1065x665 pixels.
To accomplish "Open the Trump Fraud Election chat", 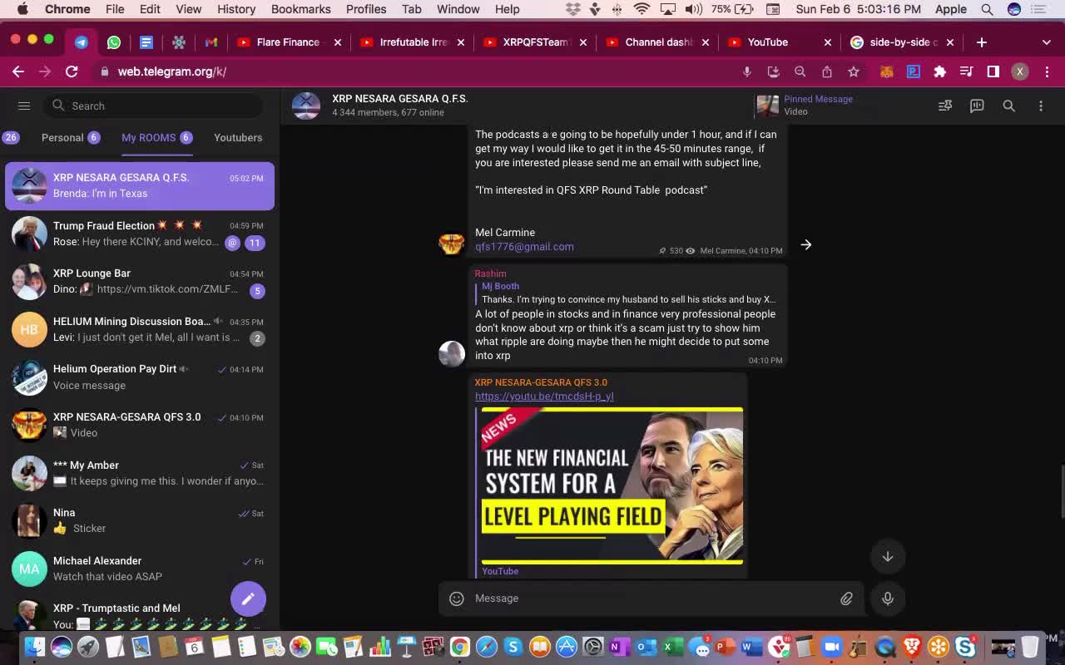I will click(140, 234).
